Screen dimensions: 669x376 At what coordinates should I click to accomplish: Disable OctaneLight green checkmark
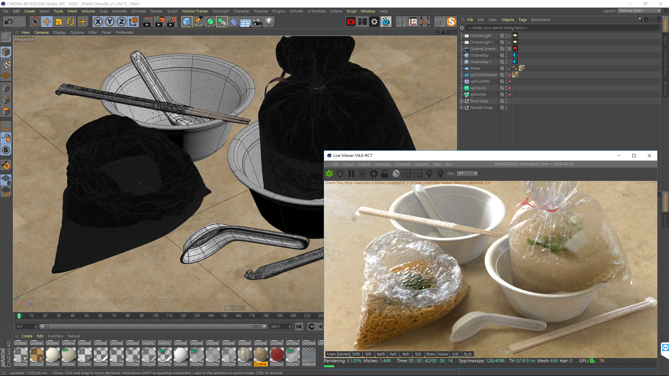[509, 36]
